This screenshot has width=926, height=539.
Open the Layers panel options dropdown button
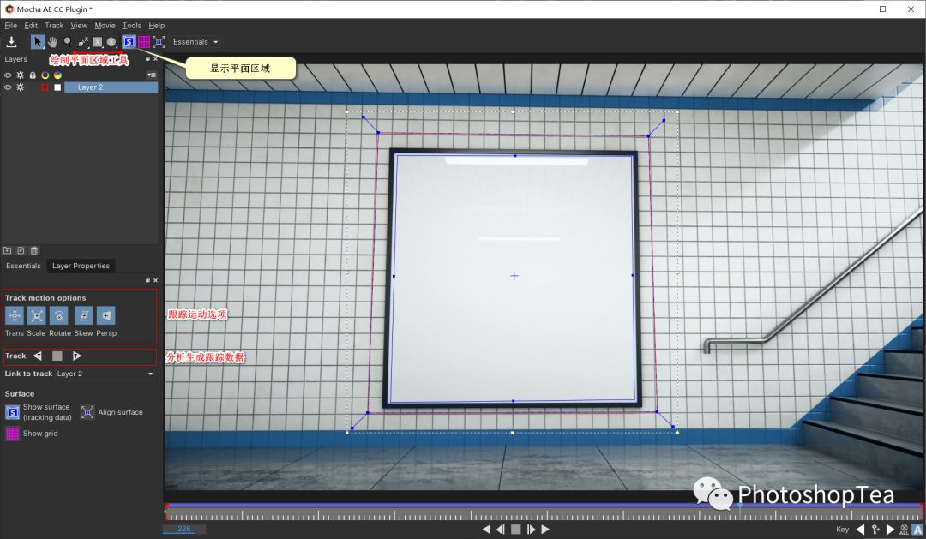point(152,75)
